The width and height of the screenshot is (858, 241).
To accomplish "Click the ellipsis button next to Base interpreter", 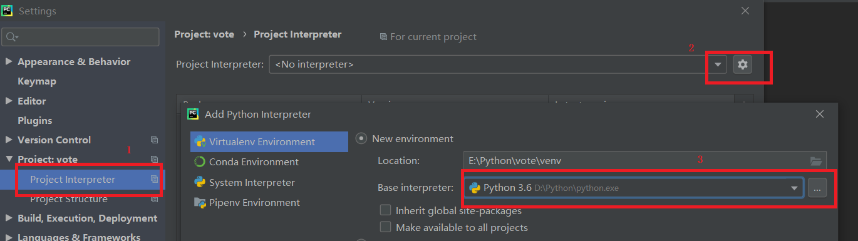I will 817,188.
